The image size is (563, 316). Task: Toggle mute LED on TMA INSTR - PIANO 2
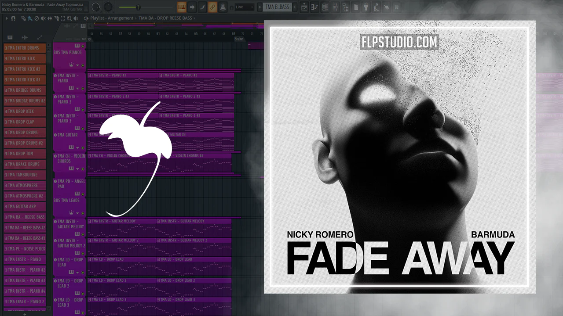(x=82, y=109)
